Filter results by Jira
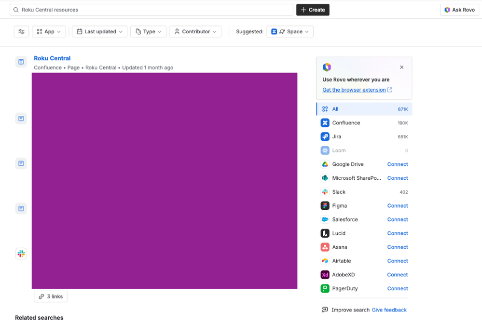Viewport: 482px width, 323px height. click(364, 136)
